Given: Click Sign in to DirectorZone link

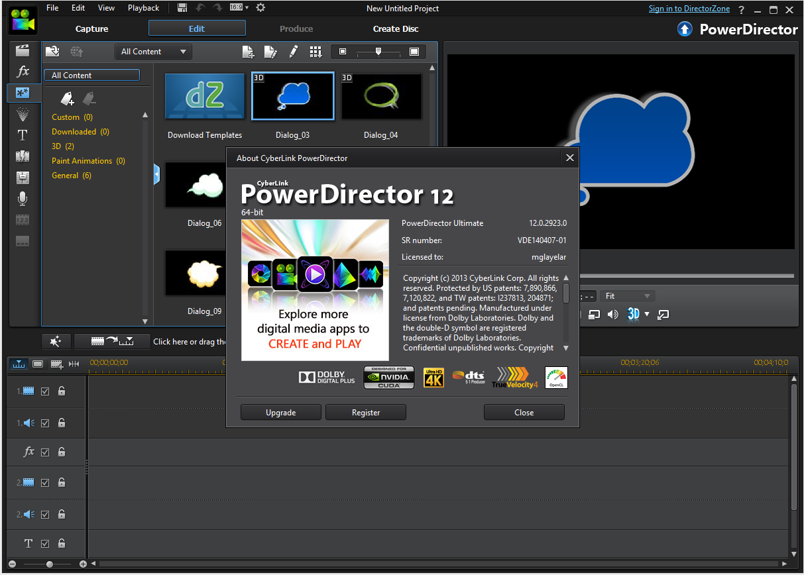Looking at the screenshot, I should coord(689,9).
